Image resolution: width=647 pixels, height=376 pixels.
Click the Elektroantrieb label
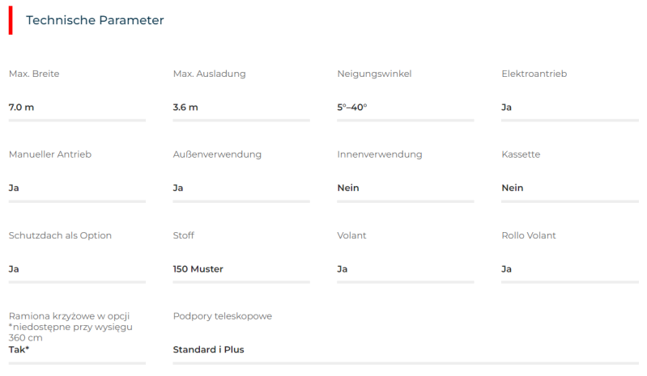534,74
